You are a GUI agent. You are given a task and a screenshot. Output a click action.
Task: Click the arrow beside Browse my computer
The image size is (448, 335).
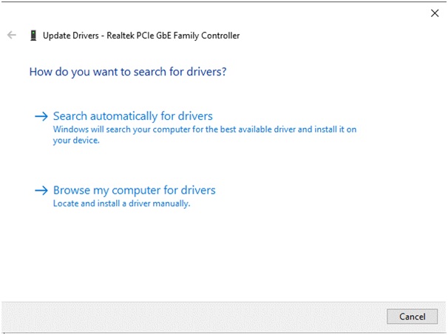[41, 190]
